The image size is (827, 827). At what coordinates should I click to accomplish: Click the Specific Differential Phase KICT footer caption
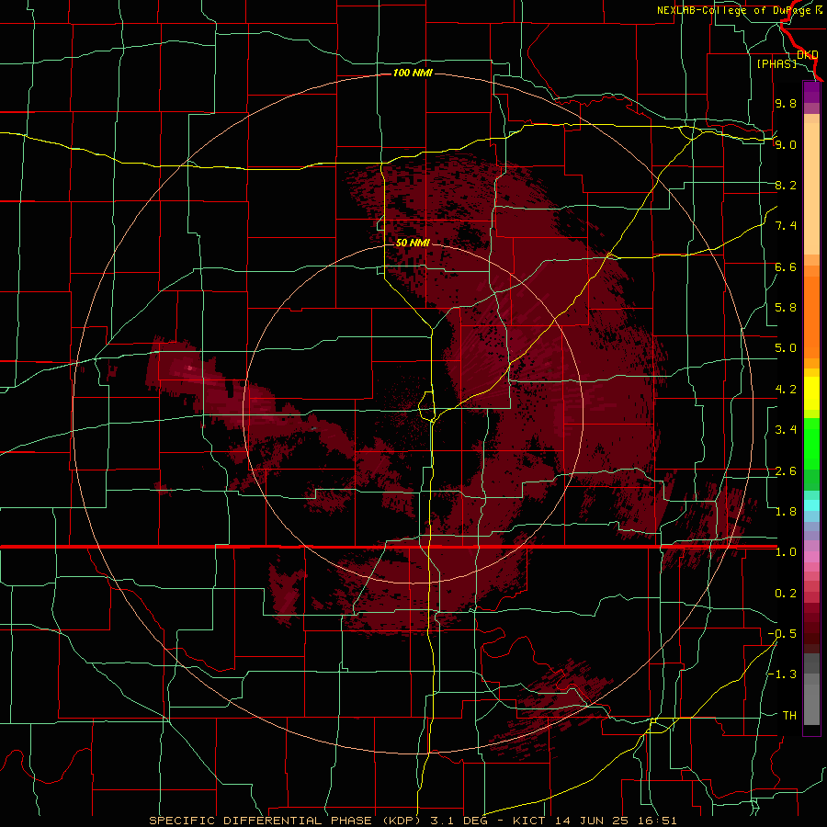pos(413,821)
